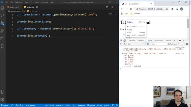Bookmark this page with the star icon

coord(167,9)
